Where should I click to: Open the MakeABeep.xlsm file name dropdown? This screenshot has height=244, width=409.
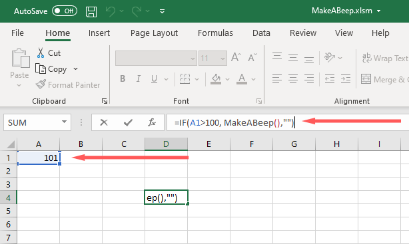tap(379, 11)
